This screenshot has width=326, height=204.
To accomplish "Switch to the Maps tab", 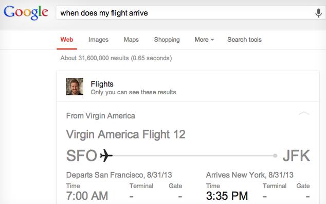I will click(x=131, y=40).
